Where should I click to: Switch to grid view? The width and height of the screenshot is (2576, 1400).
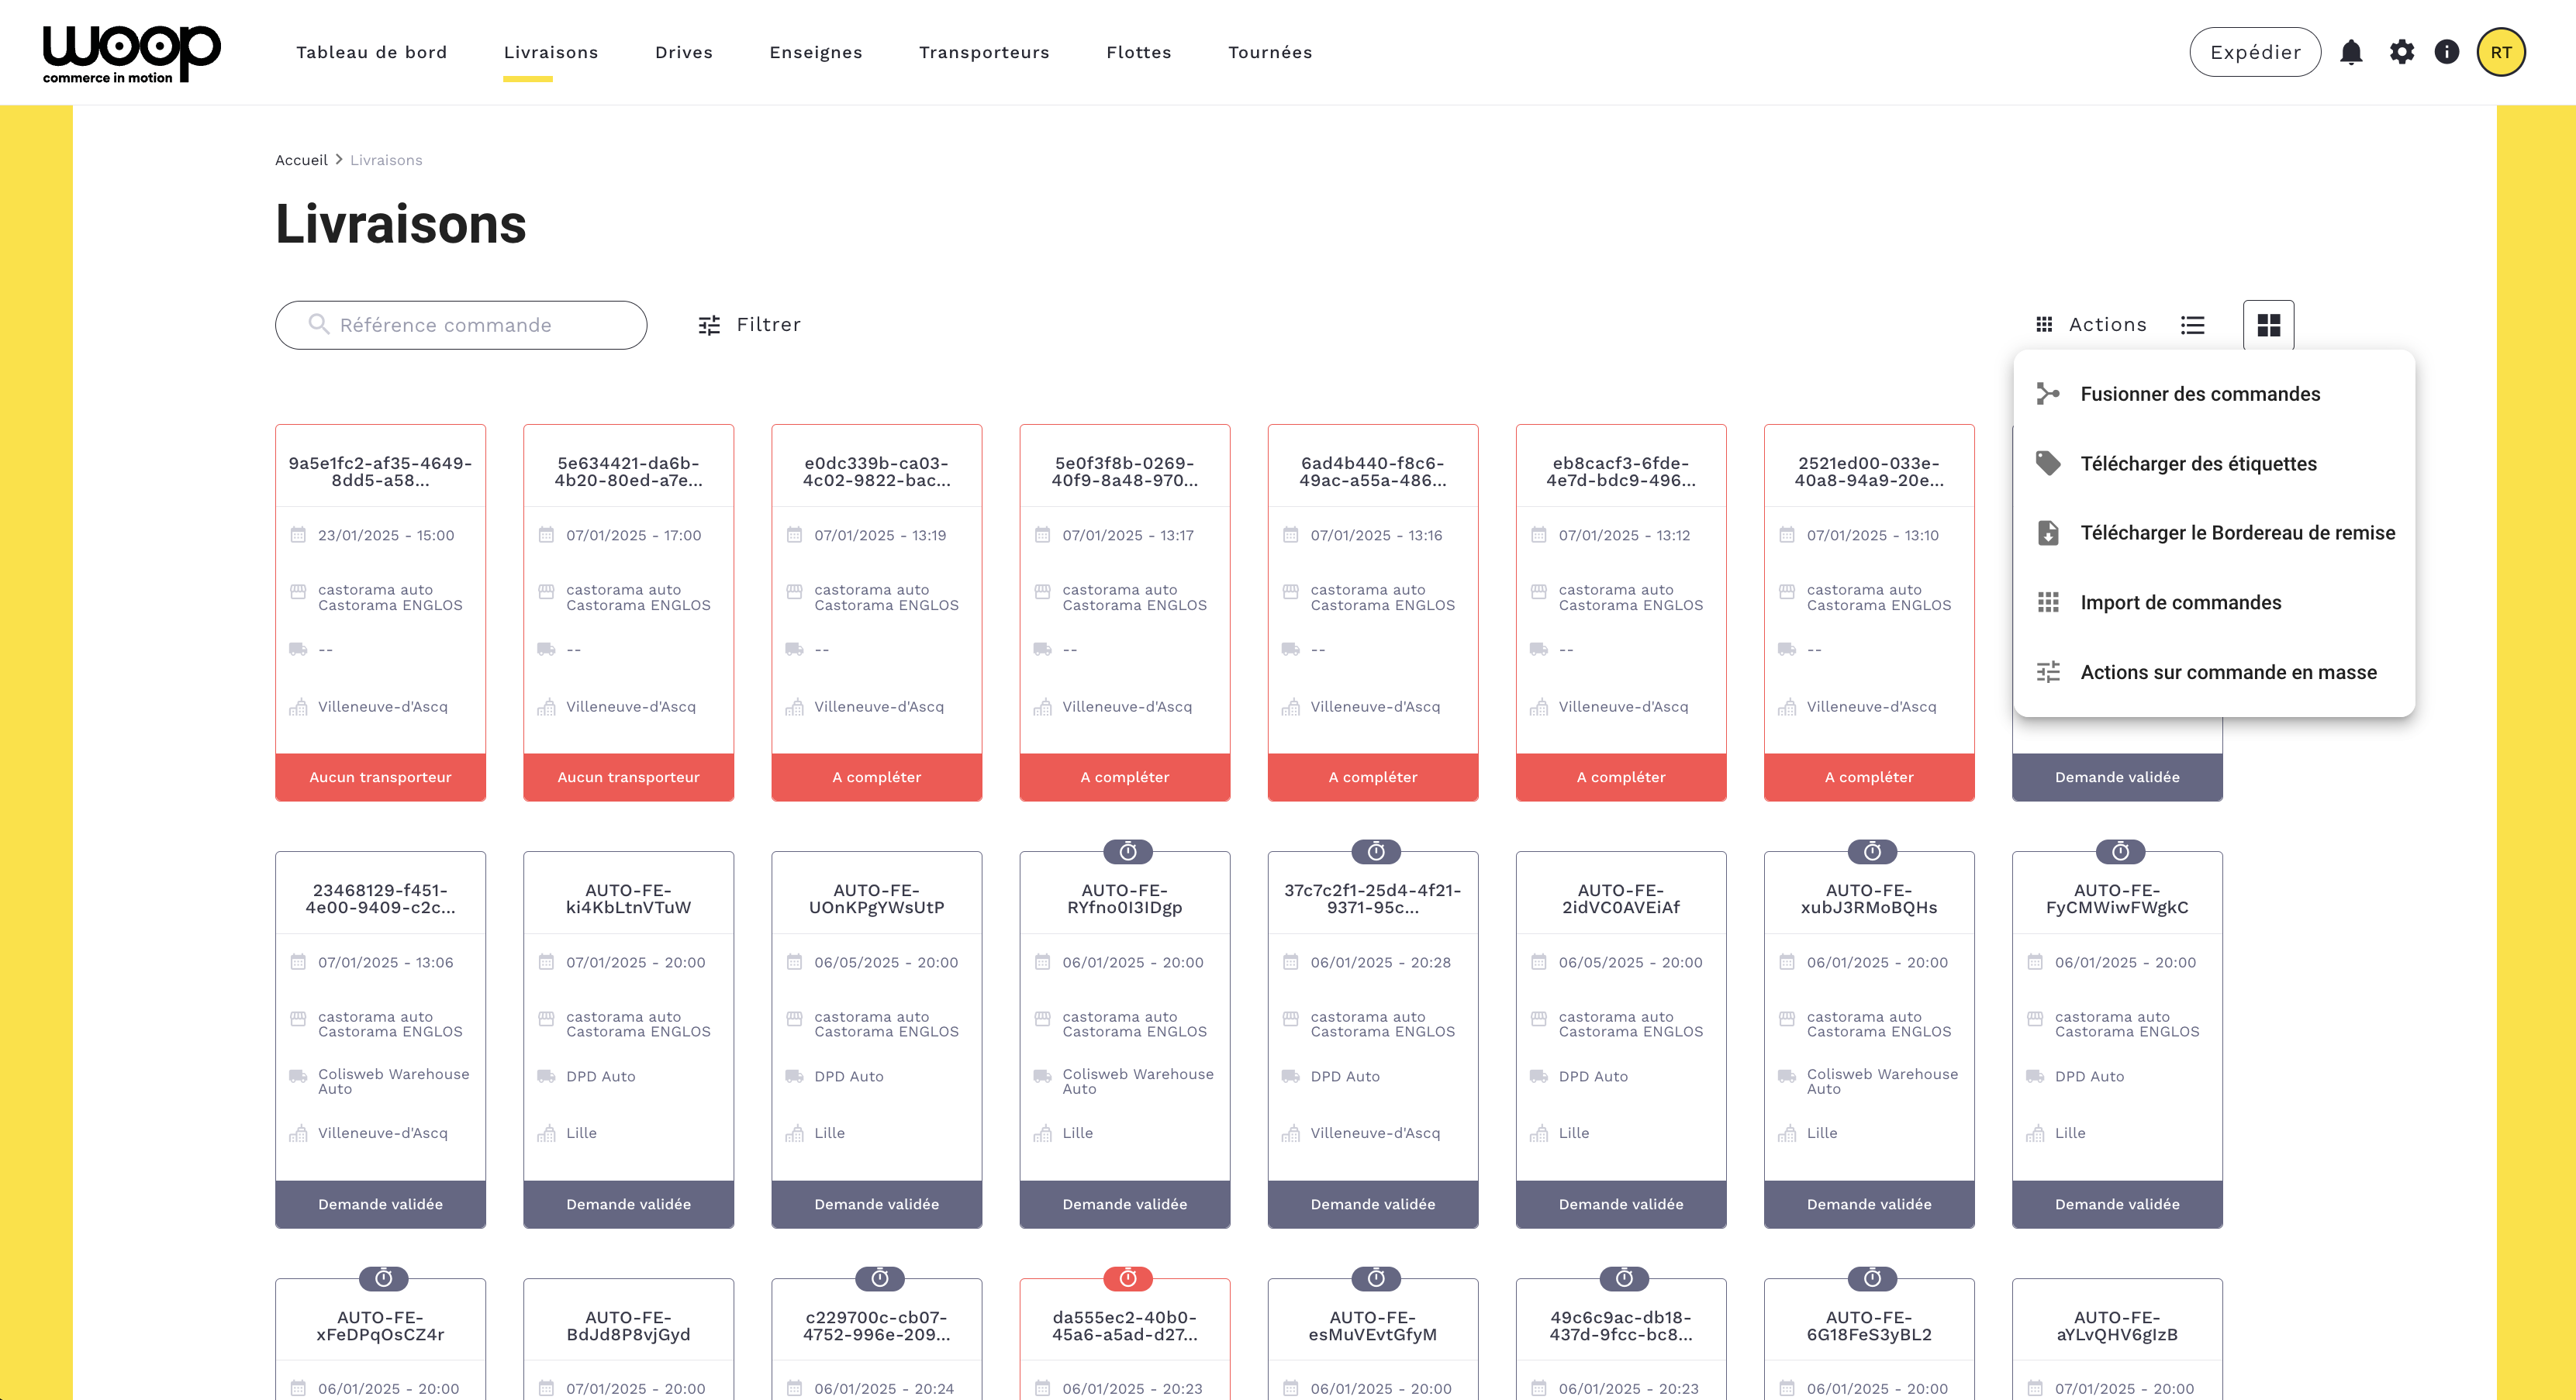click(x=2268, y=325)
